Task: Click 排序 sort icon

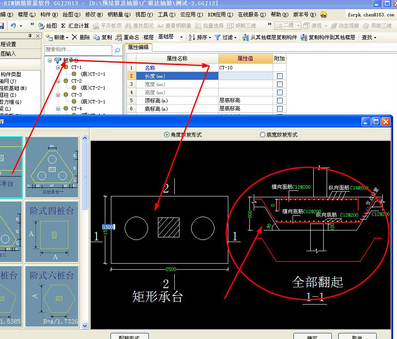Action: (192, 37)
